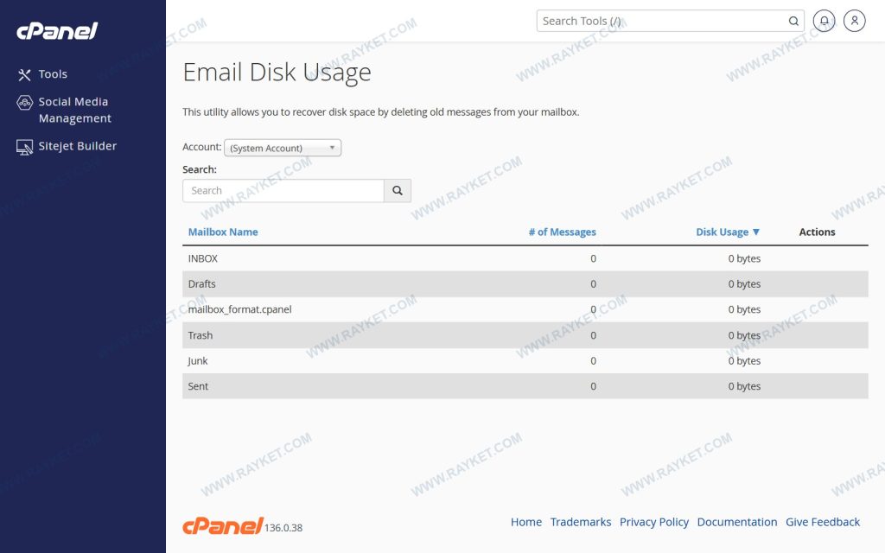
Task: Click the orange cPanel footer logo
Action: coord(222,526)
